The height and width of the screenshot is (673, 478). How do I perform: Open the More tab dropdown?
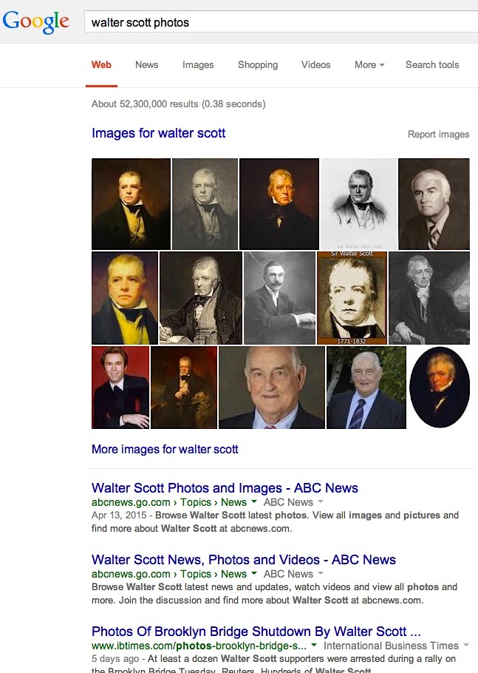point(369,65)
